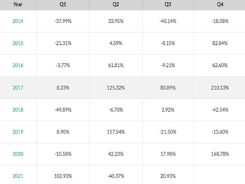Click the Year column header
The image size is (245, 184).
18,5
